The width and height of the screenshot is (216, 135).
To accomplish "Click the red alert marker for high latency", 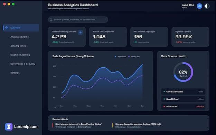I will (x=53, y=125).
